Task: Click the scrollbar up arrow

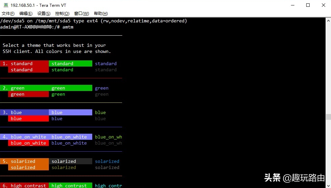Action: 328,21
